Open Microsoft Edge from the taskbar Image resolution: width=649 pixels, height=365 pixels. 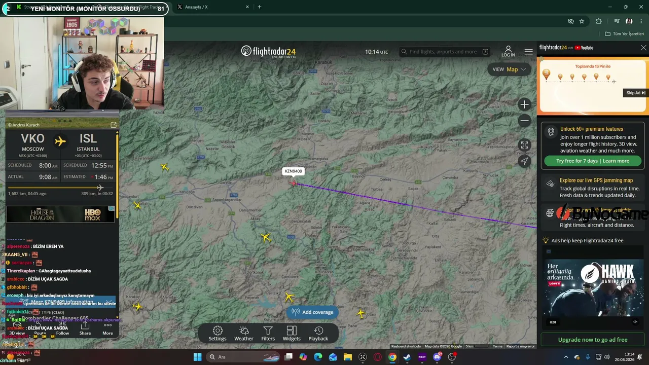pos(318,357)
